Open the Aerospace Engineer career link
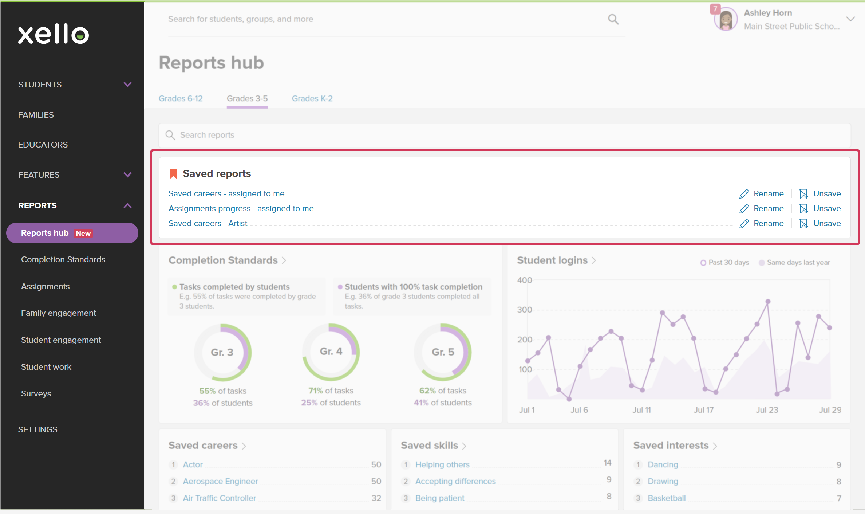The image size is (865, 514). [x=220, y=482]
